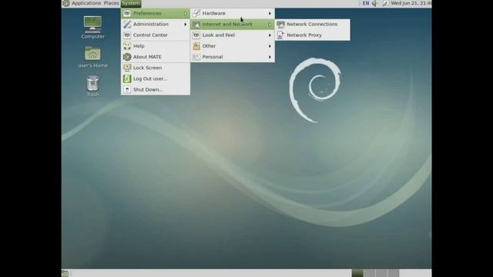Close the System menu in the panel

(x=131, y=3)
